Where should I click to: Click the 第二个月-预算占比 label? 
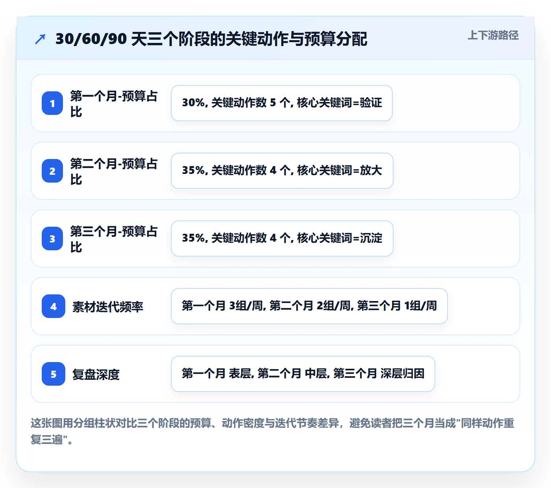coord(114,171)
